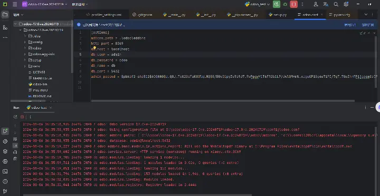Show the hidden editor tabs dropdown chevron
Image resolution: width=380 pixels, height=196 pixels.
click(366, 15)
